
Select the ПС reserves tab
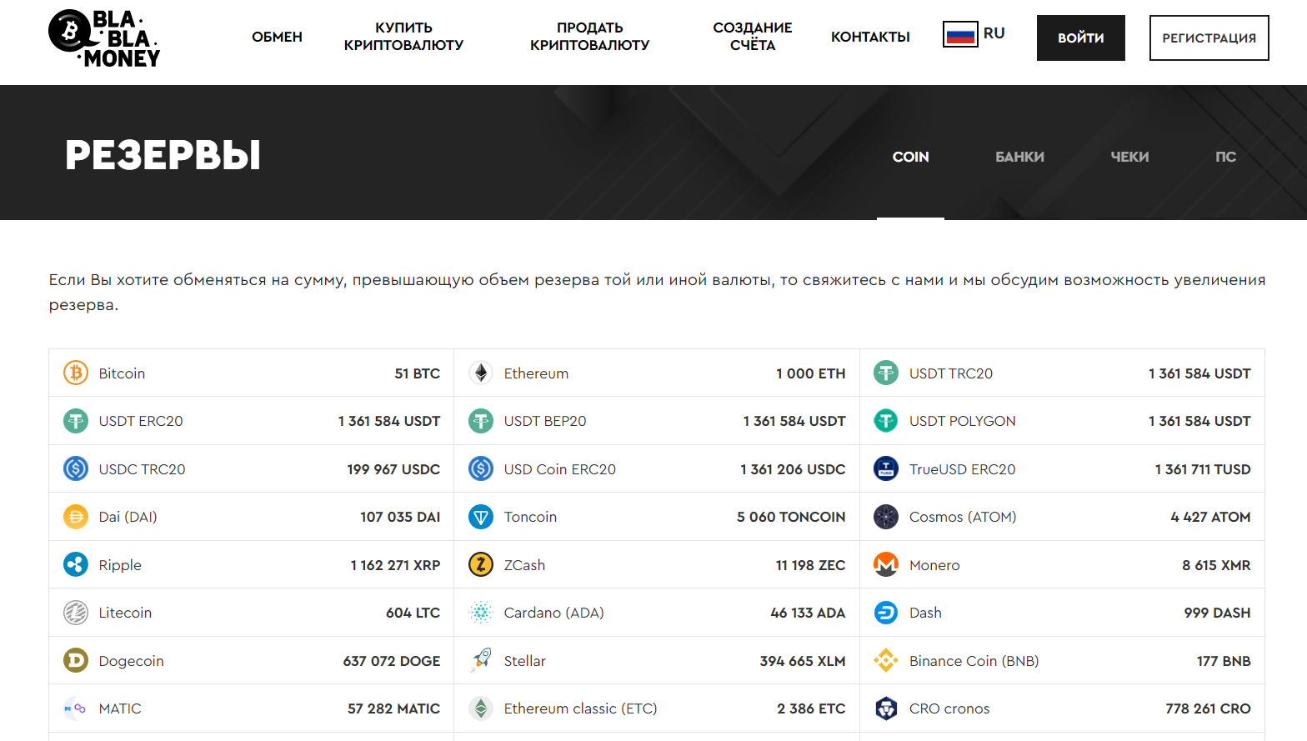1225,157
